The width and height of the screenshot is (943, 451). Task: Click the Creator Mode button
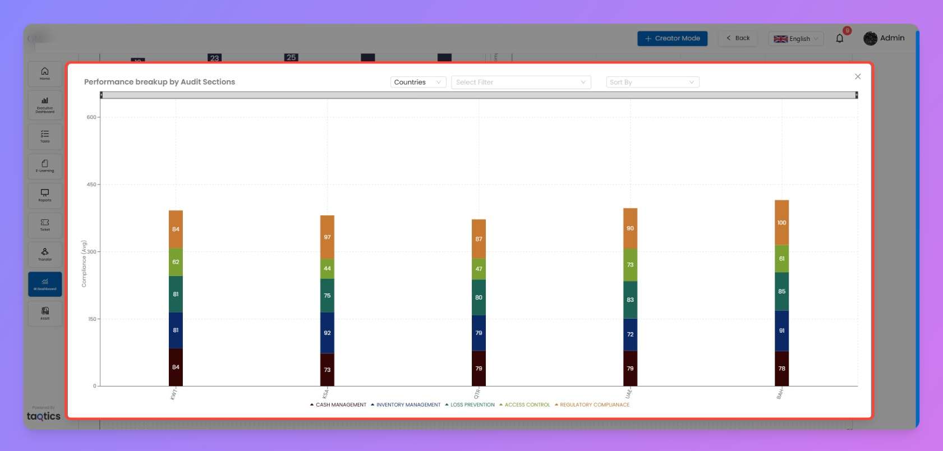[672, 38]
